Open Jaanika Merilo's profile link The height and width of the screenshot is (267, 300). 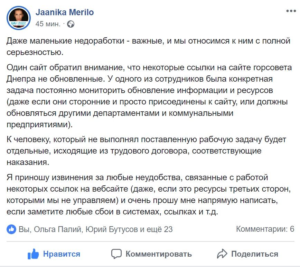tap(65, 12)
